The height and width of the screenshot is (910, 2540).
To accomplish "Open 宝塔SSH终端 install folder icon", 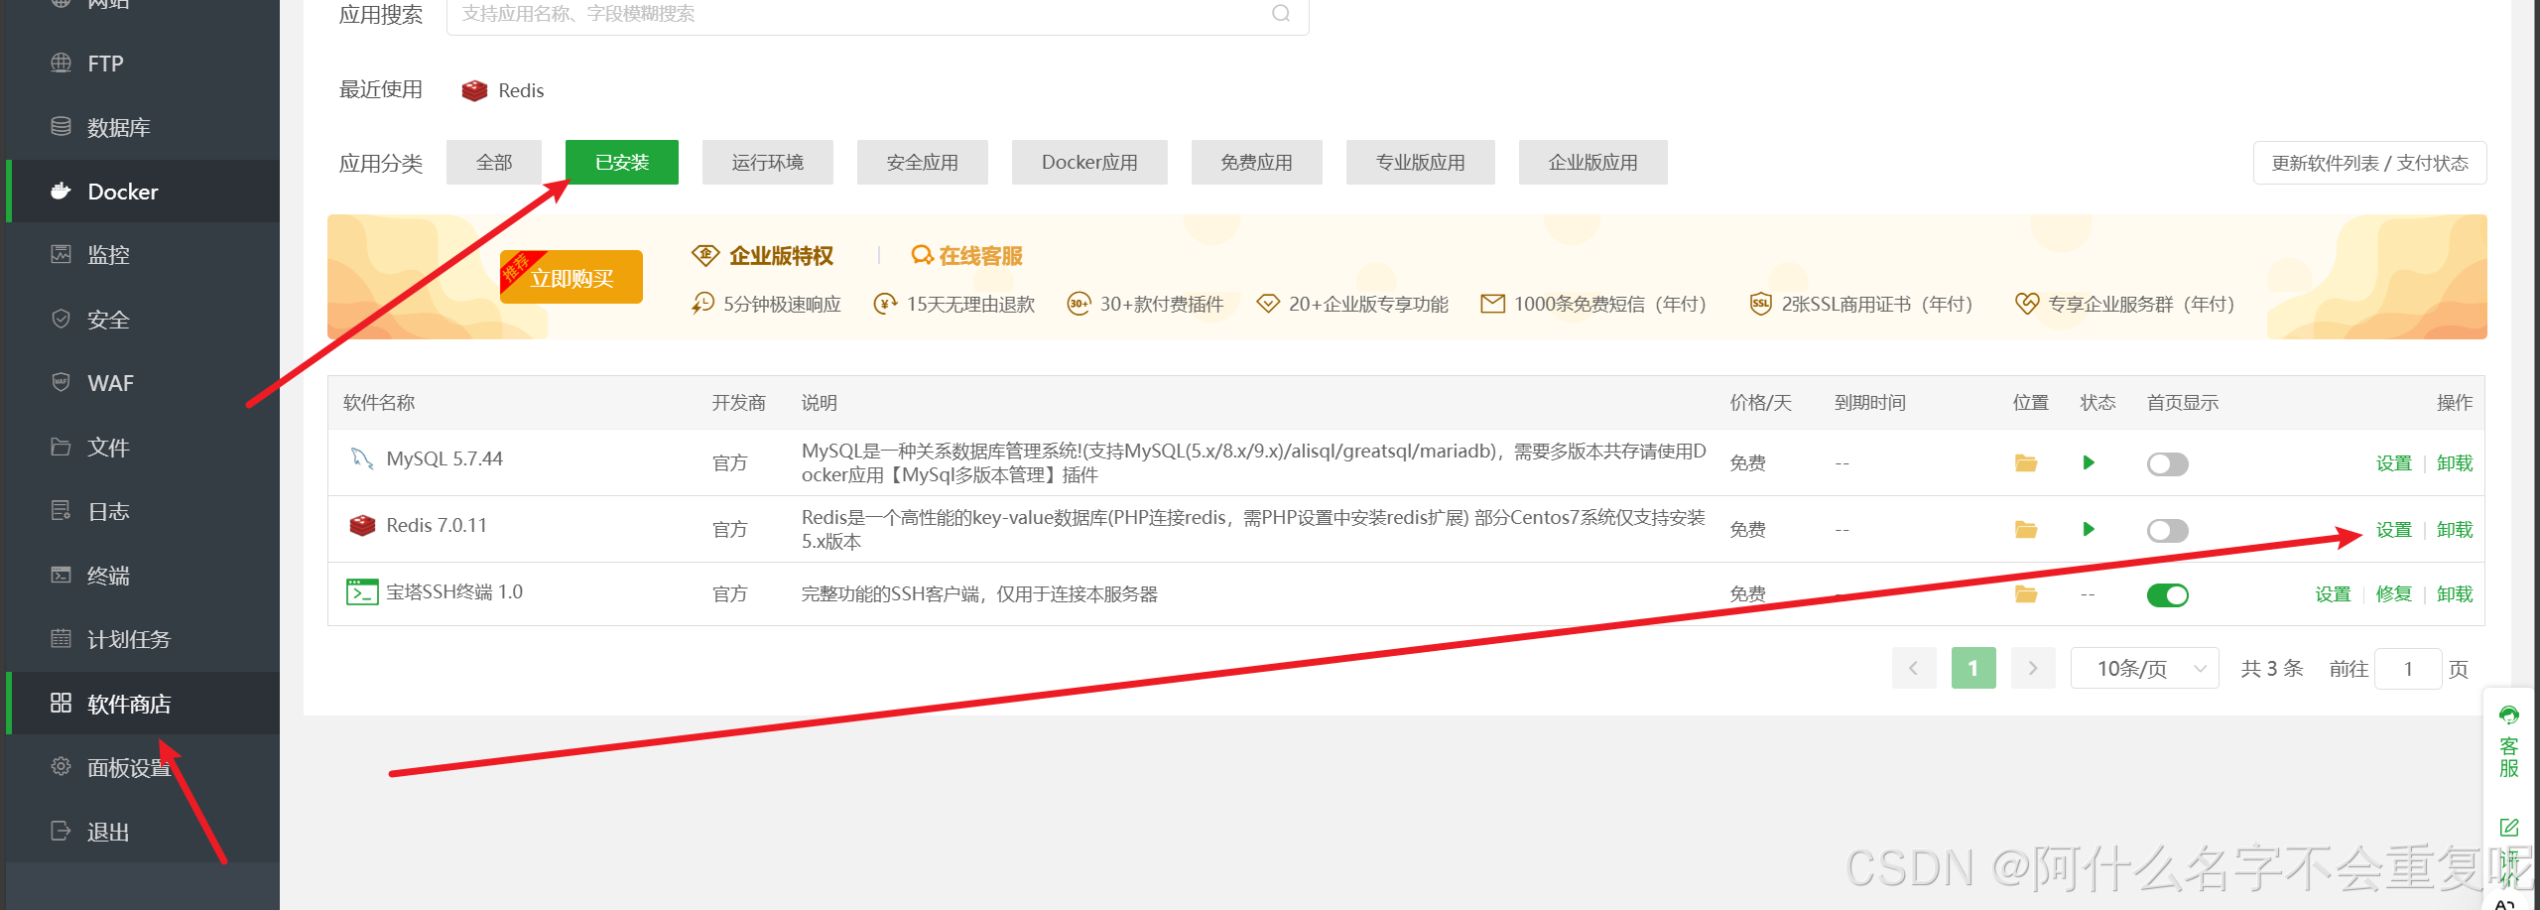I will click(x=2026, y=593).
